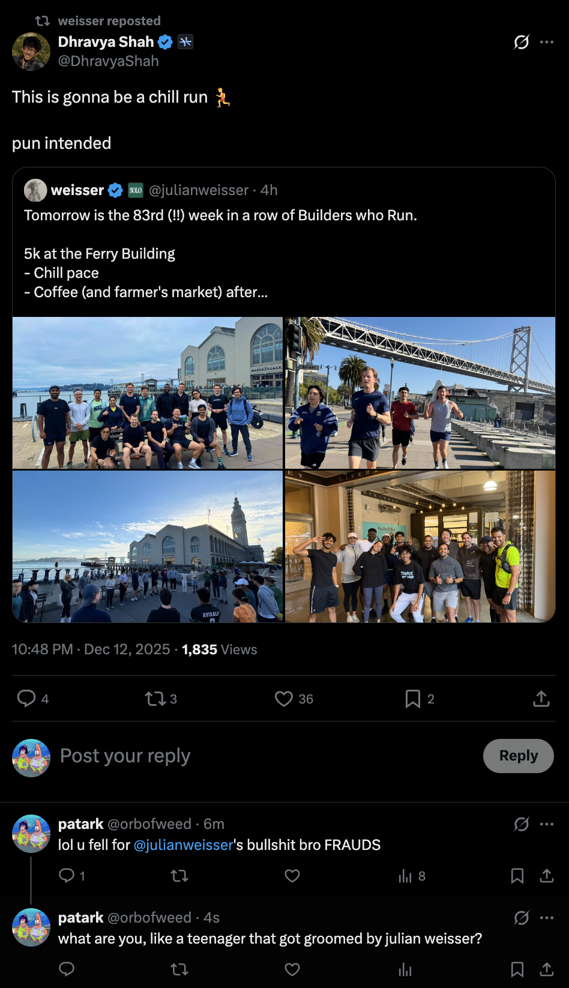Open @julianweisser mention link in reply
The width and height of the screenshot is (569, 988).
click(183, 845)
